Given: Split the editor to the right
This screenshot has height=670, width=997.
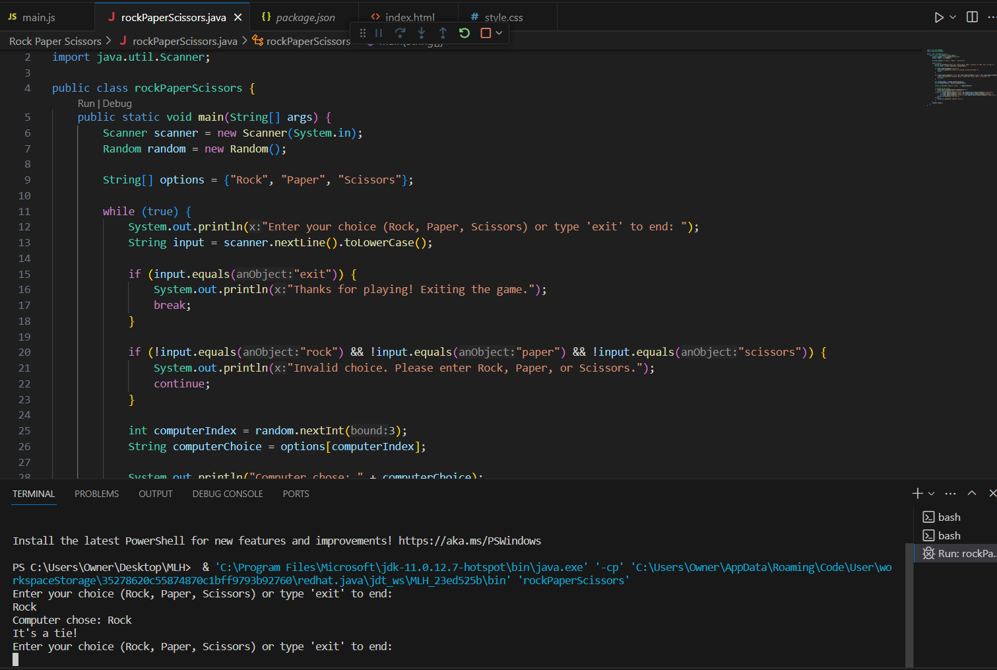Looking at the screenshot, I should (x=972, y=17).
